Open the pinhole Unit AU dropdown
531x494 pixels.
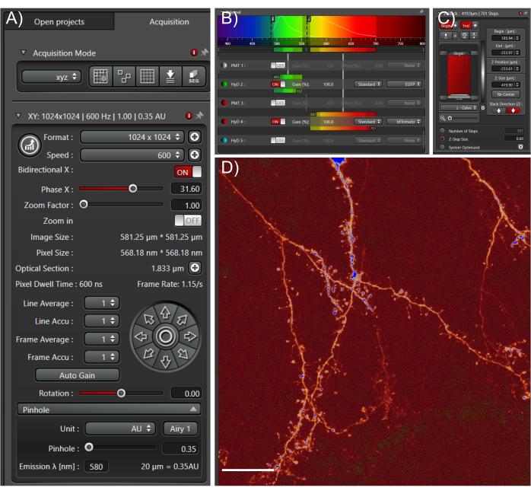click(121, 429)
